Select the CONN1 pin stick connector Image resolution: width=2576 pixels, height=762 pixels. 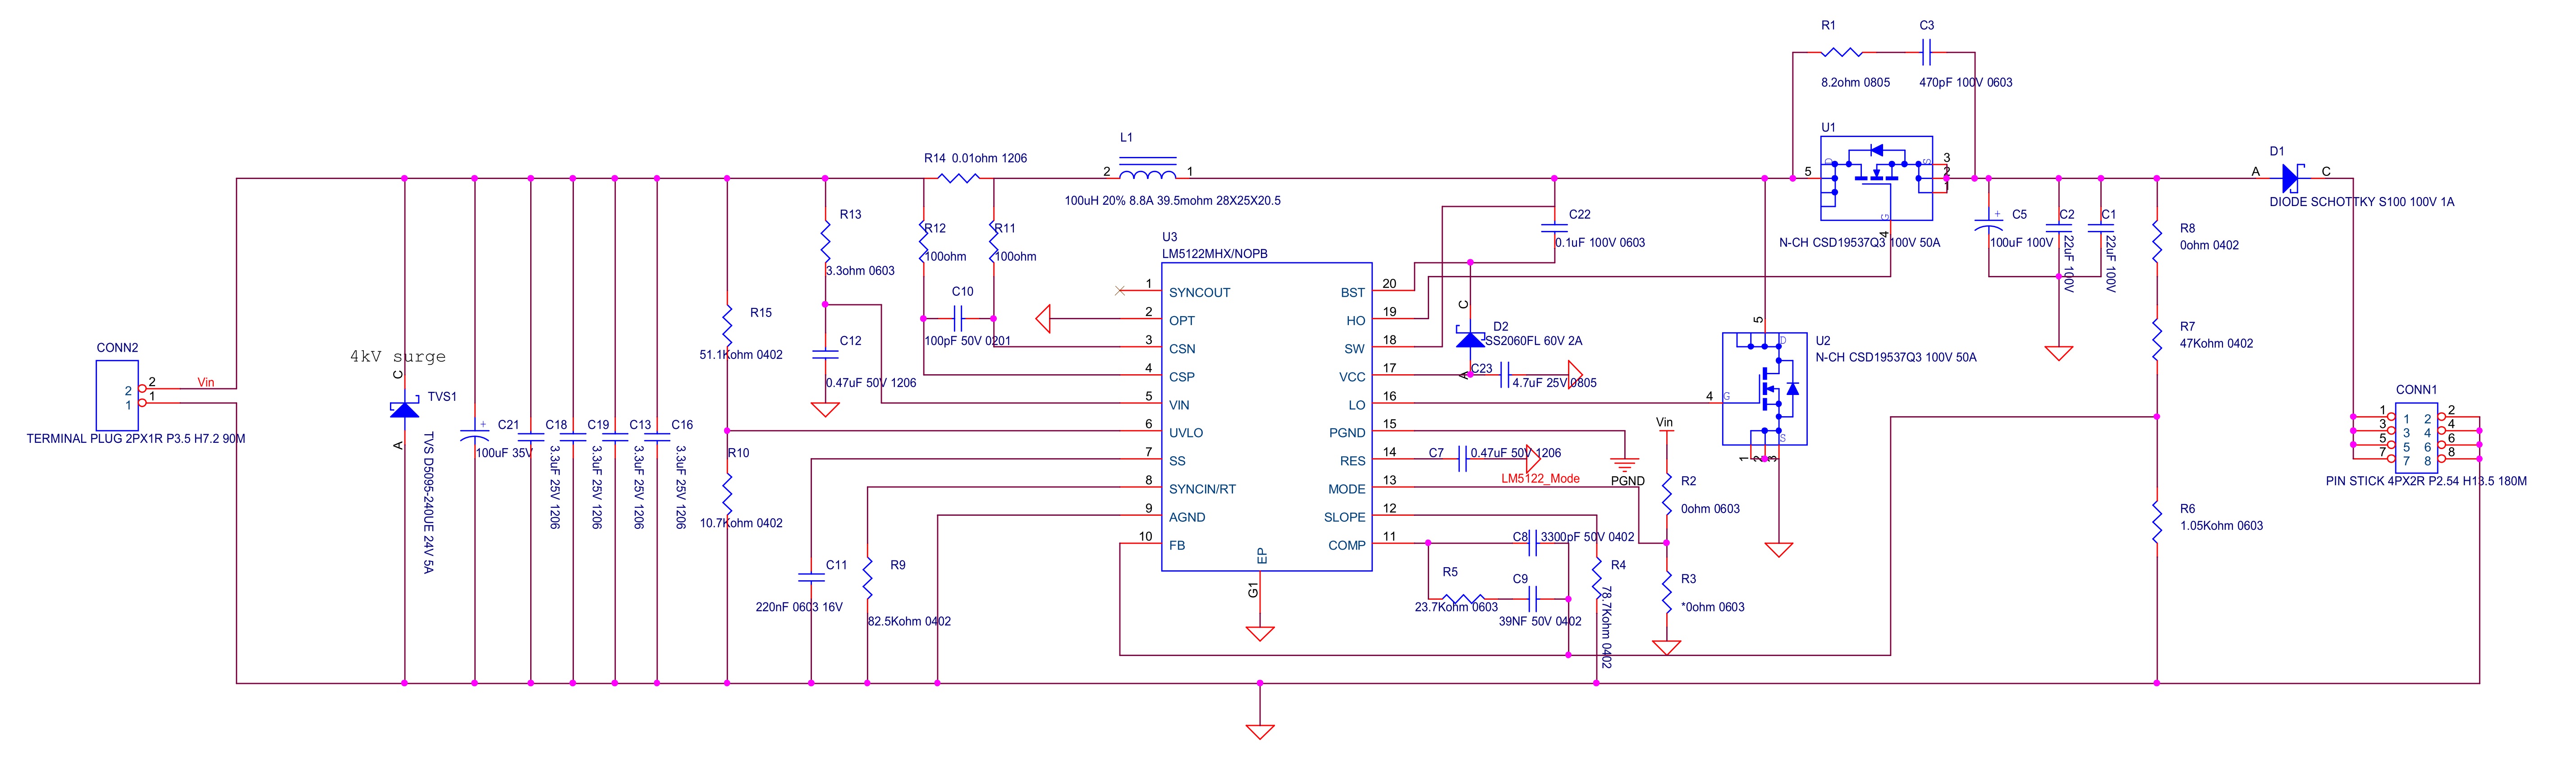click(2416, 437)
